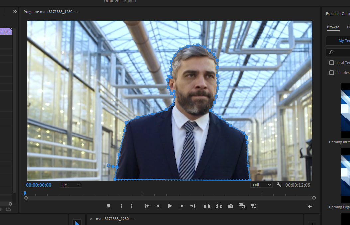Viewport: 350px width, 225px height.
Task: Click the Step Forward button
Action: (x=181, y=206)
